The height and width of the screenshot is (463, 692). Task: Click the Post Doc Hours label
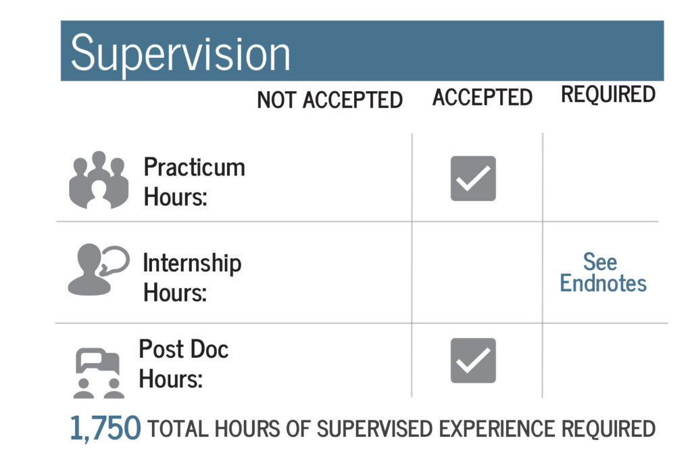[x=183, y=363]
